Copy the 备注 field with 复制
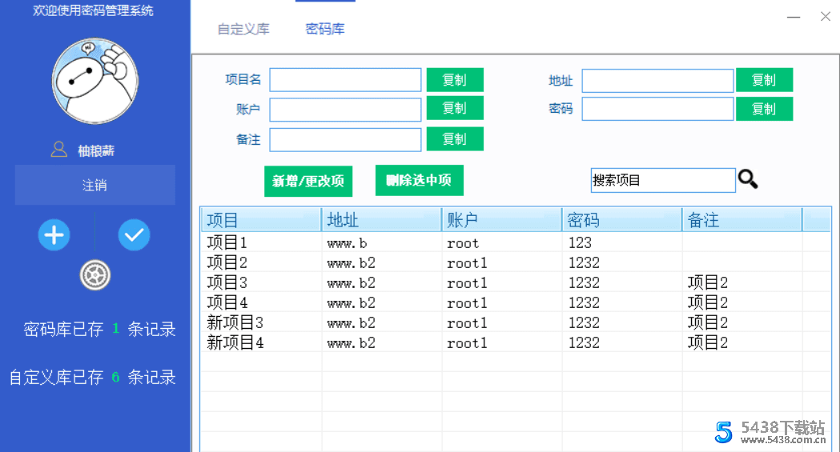Screen dimensions: 840x452 [455, 139]
